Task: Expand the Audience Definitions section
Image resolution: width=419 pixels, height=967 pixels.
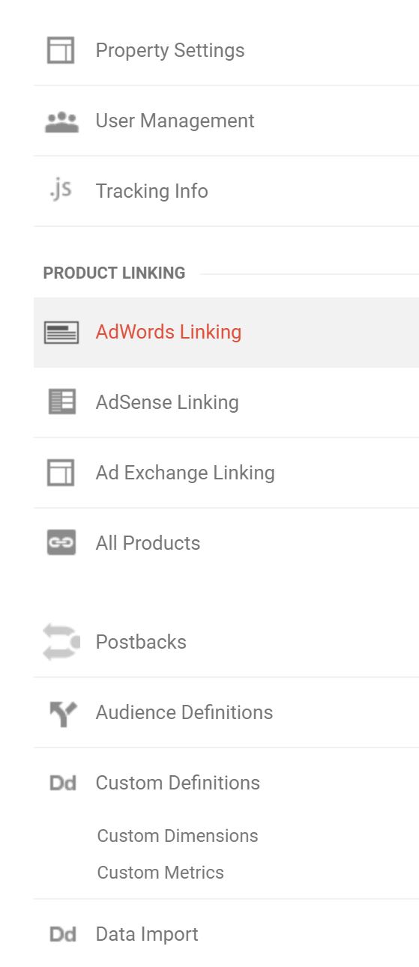Action: pos(226,712)
